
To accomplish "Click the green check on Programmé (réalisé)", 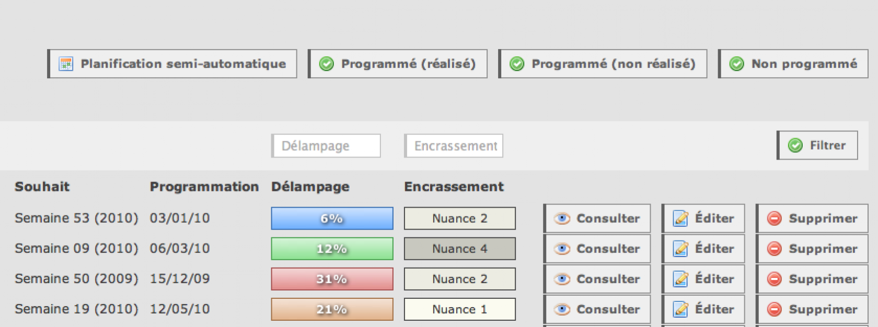I will (327, 64).
